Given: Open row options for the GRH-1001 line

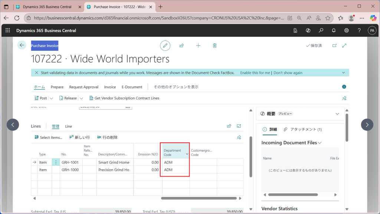Looking at the screenshot, I should [x=56, y=162].
